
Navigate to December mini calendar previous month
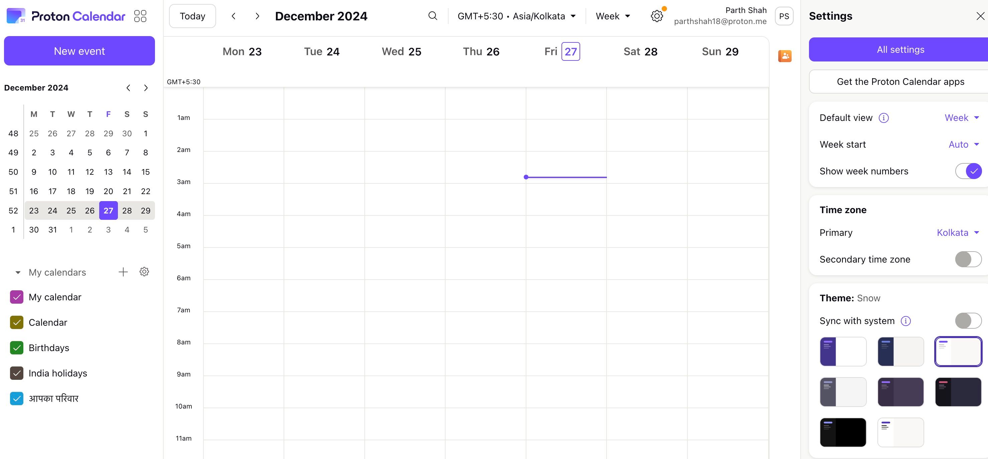(x=127, y=88)
